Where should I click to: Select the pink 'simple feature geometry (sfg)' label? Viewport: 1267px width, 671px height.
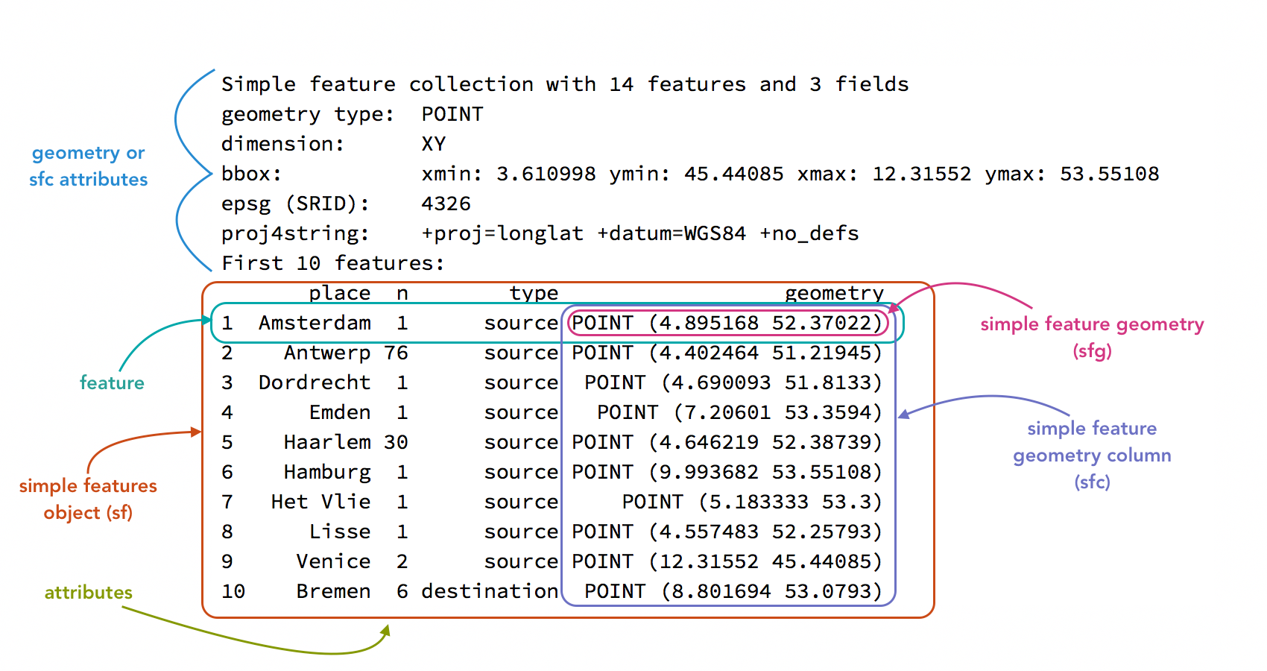tap(1091, 337)
